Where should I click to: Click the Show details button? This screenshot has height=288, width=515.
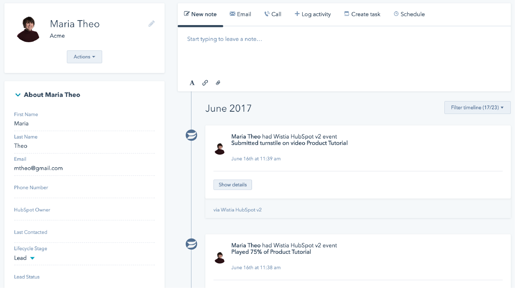(232, 185)
